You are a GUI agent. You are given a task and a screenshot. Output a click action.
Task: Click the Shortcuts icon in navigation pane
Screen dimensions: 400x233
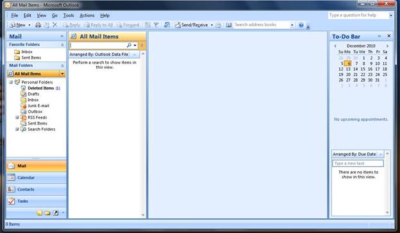click(x=56, y=213)
